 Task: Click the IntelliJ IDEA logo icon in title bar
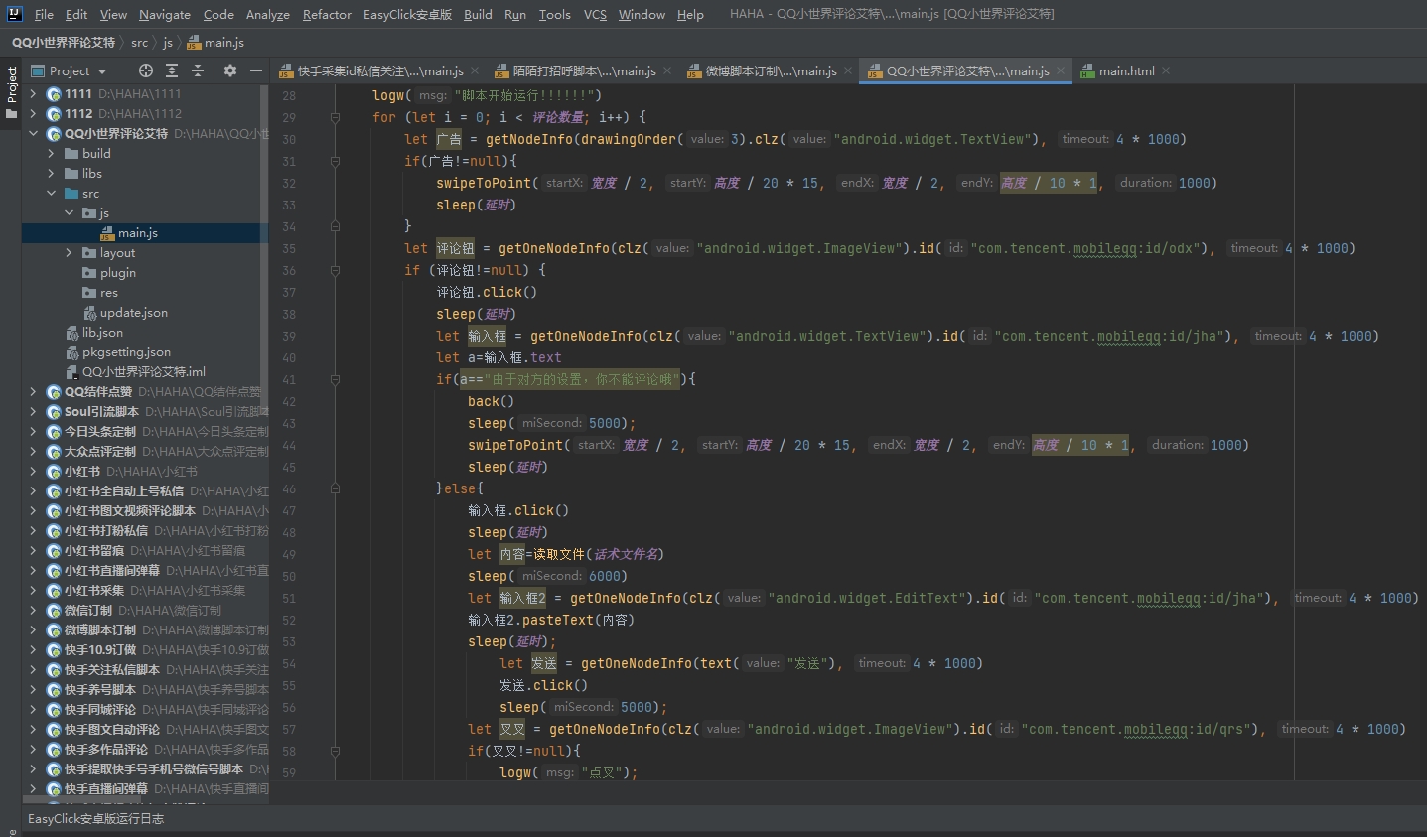(x=14, y=14)
